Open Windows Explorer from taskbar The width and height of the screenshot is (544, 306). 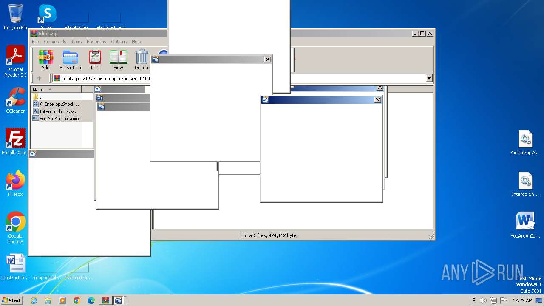pyautogui.click(x=48, y=300)
